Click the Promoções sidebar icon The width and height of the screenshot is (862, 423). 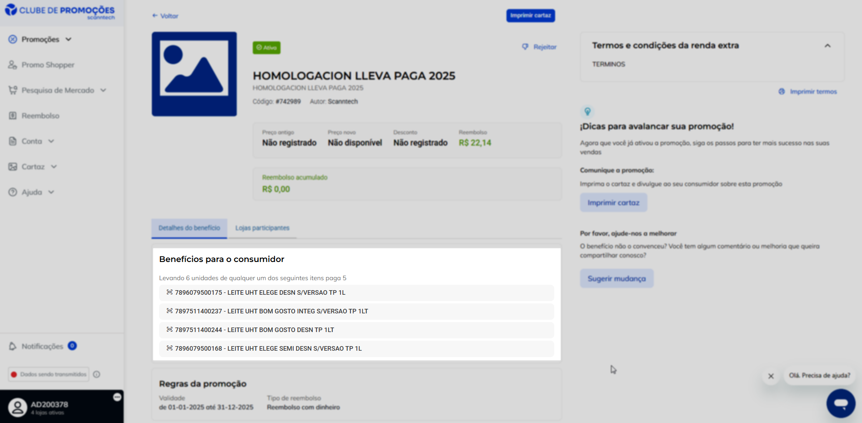point(13,39)
